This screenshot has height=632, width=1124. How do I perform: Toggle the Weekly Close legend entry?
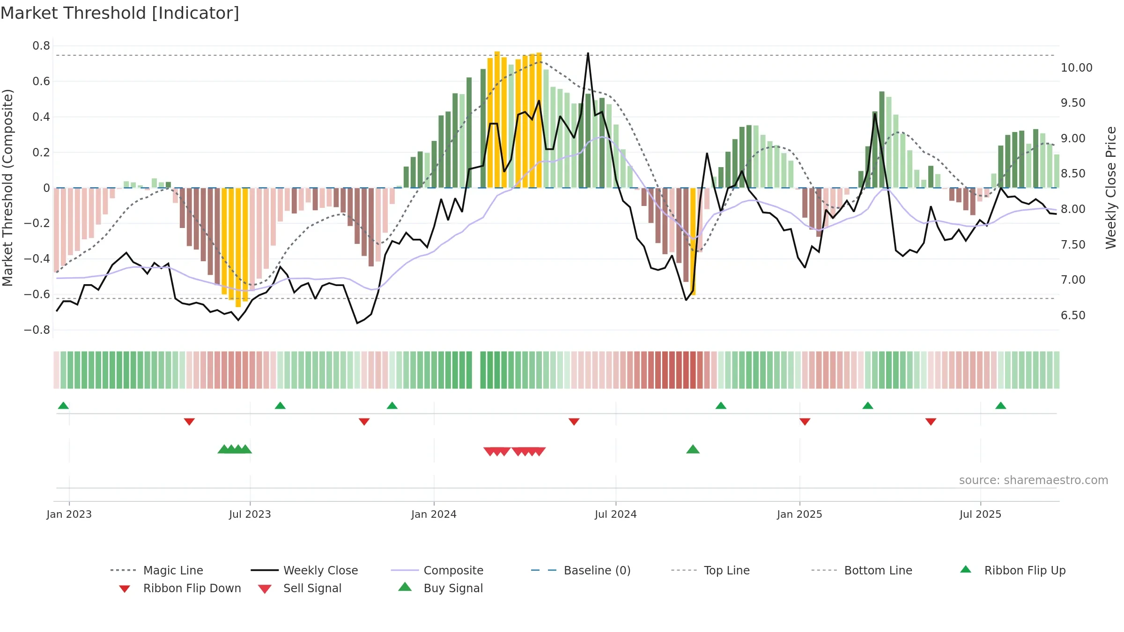pos(304,570)
